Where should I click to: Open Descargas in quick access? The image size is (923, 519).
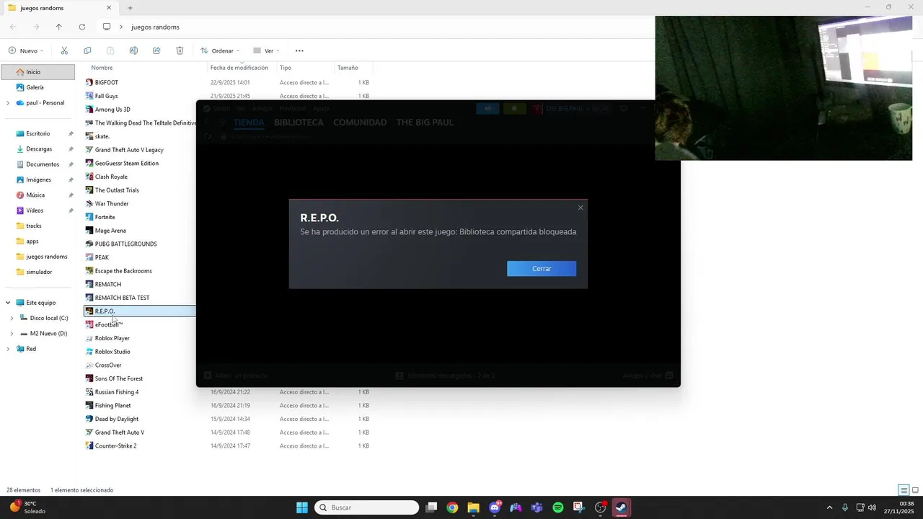click(37, 149)
